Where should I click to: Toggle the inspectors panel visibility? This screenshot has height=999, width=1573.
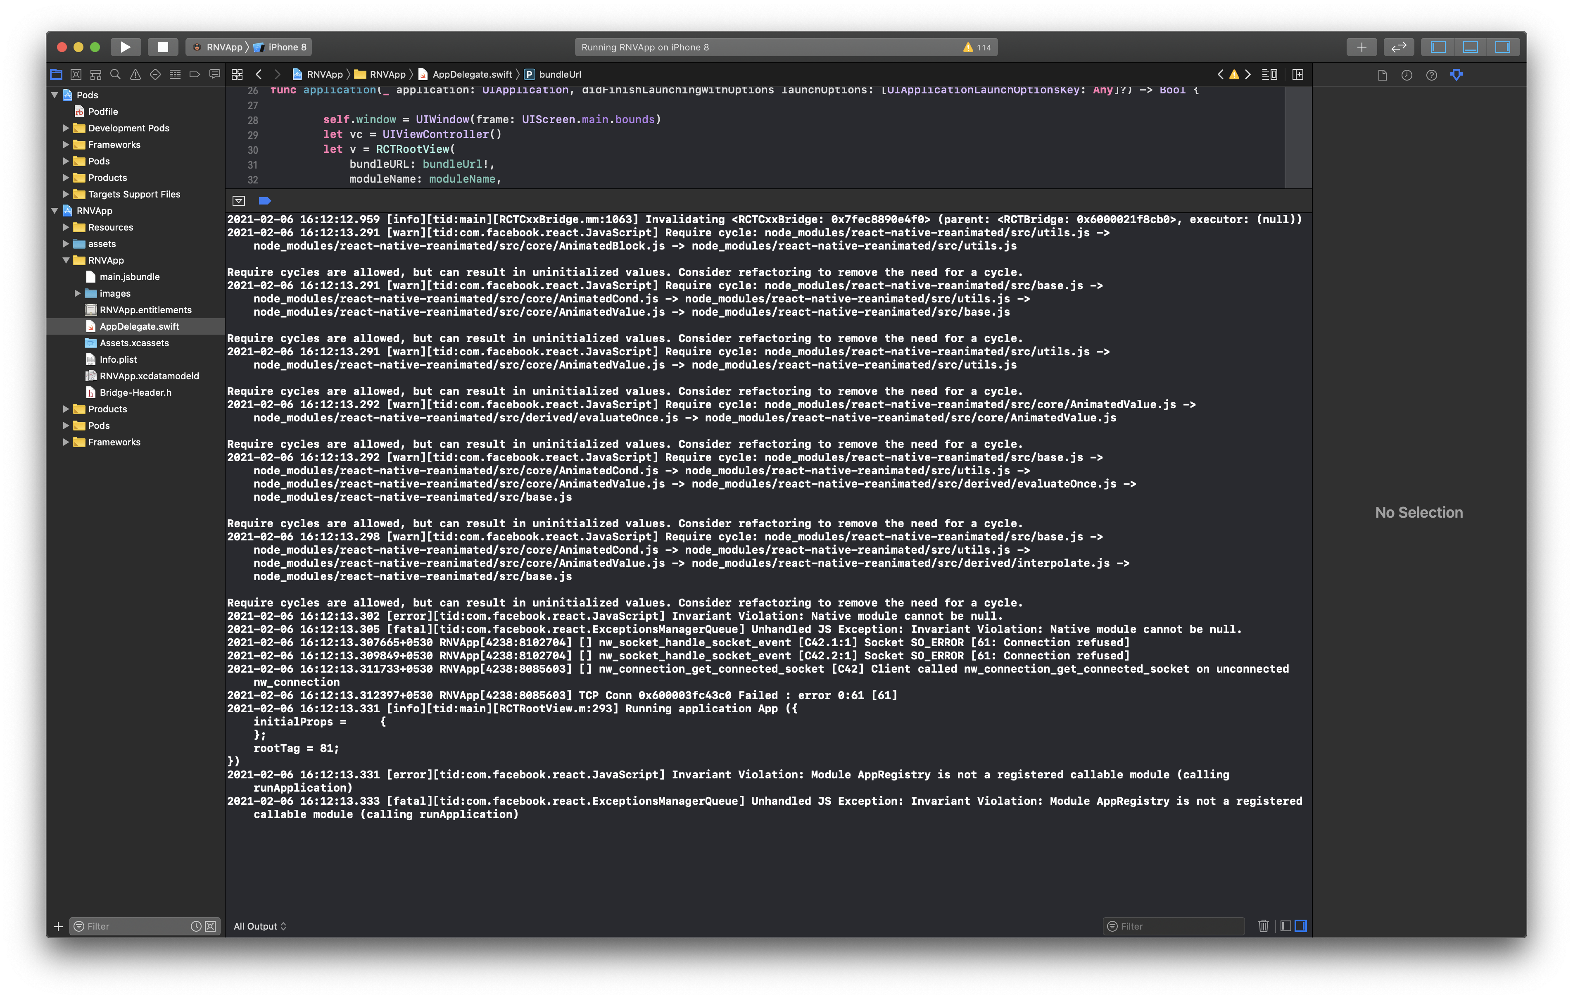(1502, 47)
